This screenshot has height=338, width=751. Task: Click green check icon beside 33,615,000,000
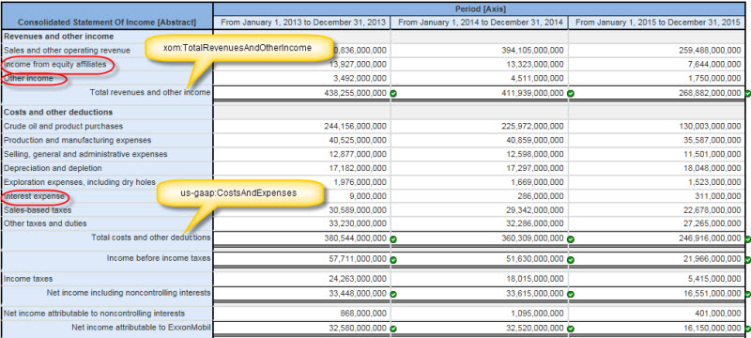(x=571, y=294)
